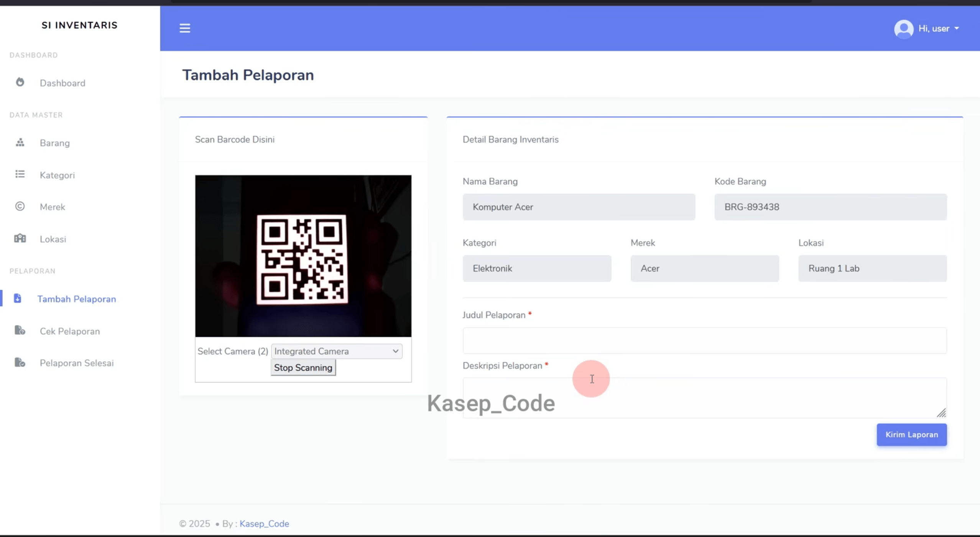The height and width of the screenshot is (537, 980).
Task: Click the Detail Barang Inventaris card title
Action: point(510,140)
